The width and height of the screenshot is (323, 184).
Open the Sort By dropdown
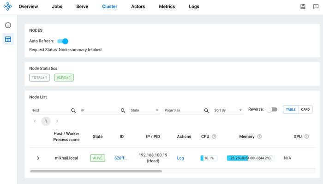[229, 110]
